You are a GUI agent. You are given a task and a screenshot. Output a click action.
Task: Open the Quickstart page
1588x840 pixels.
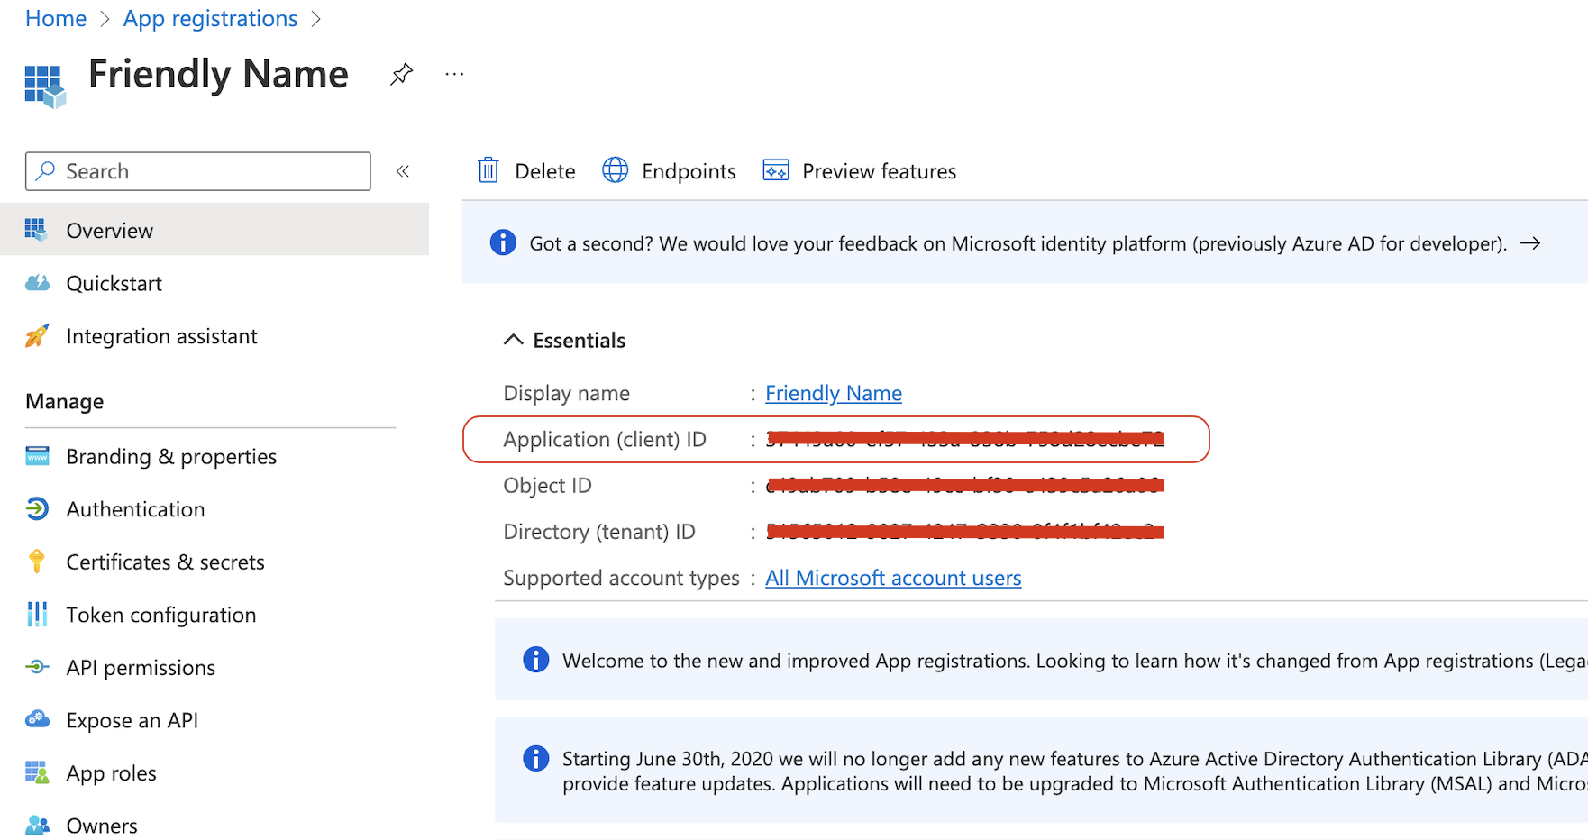pyautogui.click(x=114, y=283)
